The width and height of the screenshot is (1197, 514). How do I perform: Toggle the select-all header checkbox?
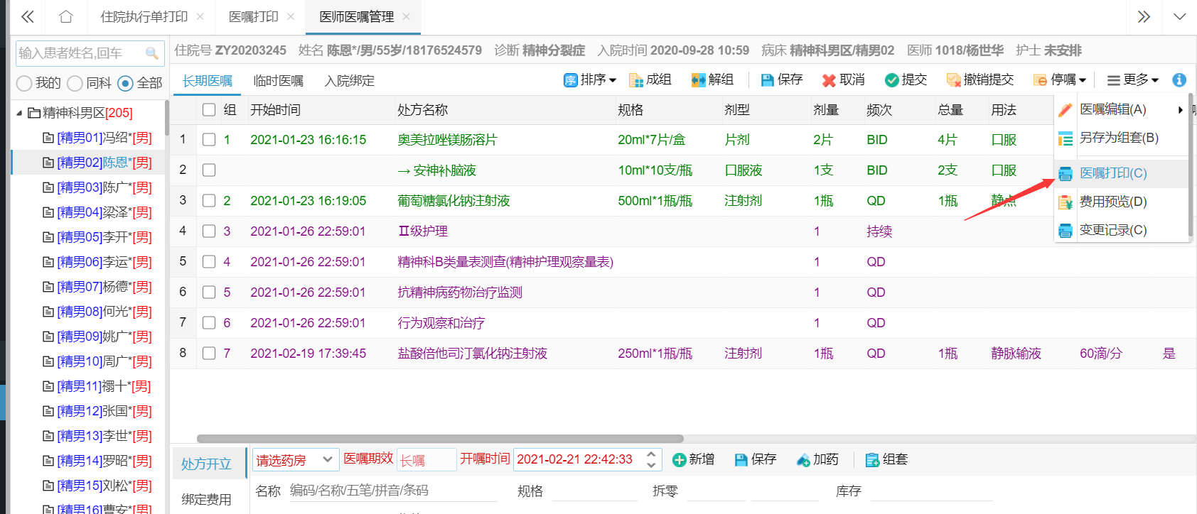[209, 109]
